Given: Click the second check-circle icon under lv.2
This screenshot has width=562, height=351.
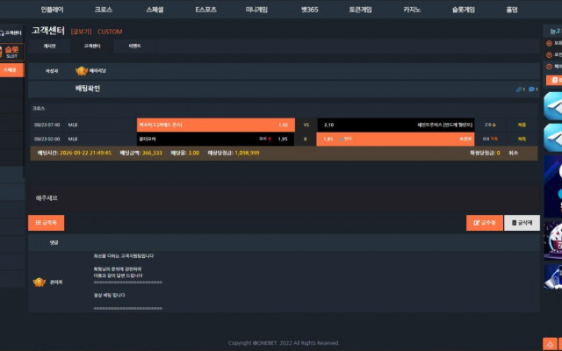Looking at the screenshot, I should pos(549,54).
